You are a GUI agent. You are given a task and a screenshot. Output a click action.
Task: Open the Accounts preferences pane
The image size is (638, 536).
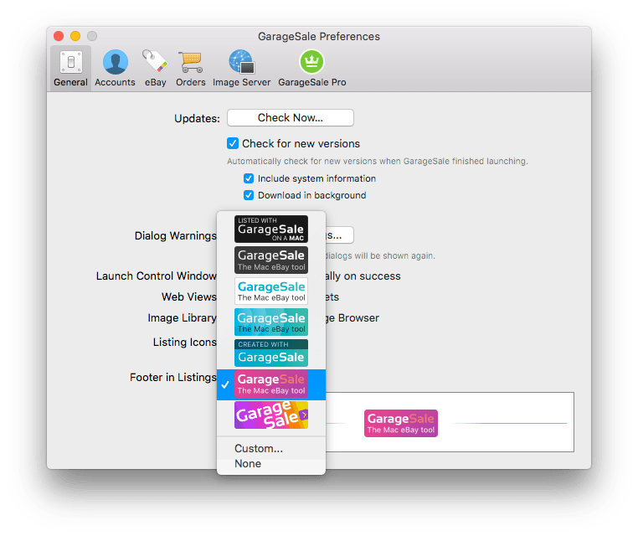tap(115, 68)
